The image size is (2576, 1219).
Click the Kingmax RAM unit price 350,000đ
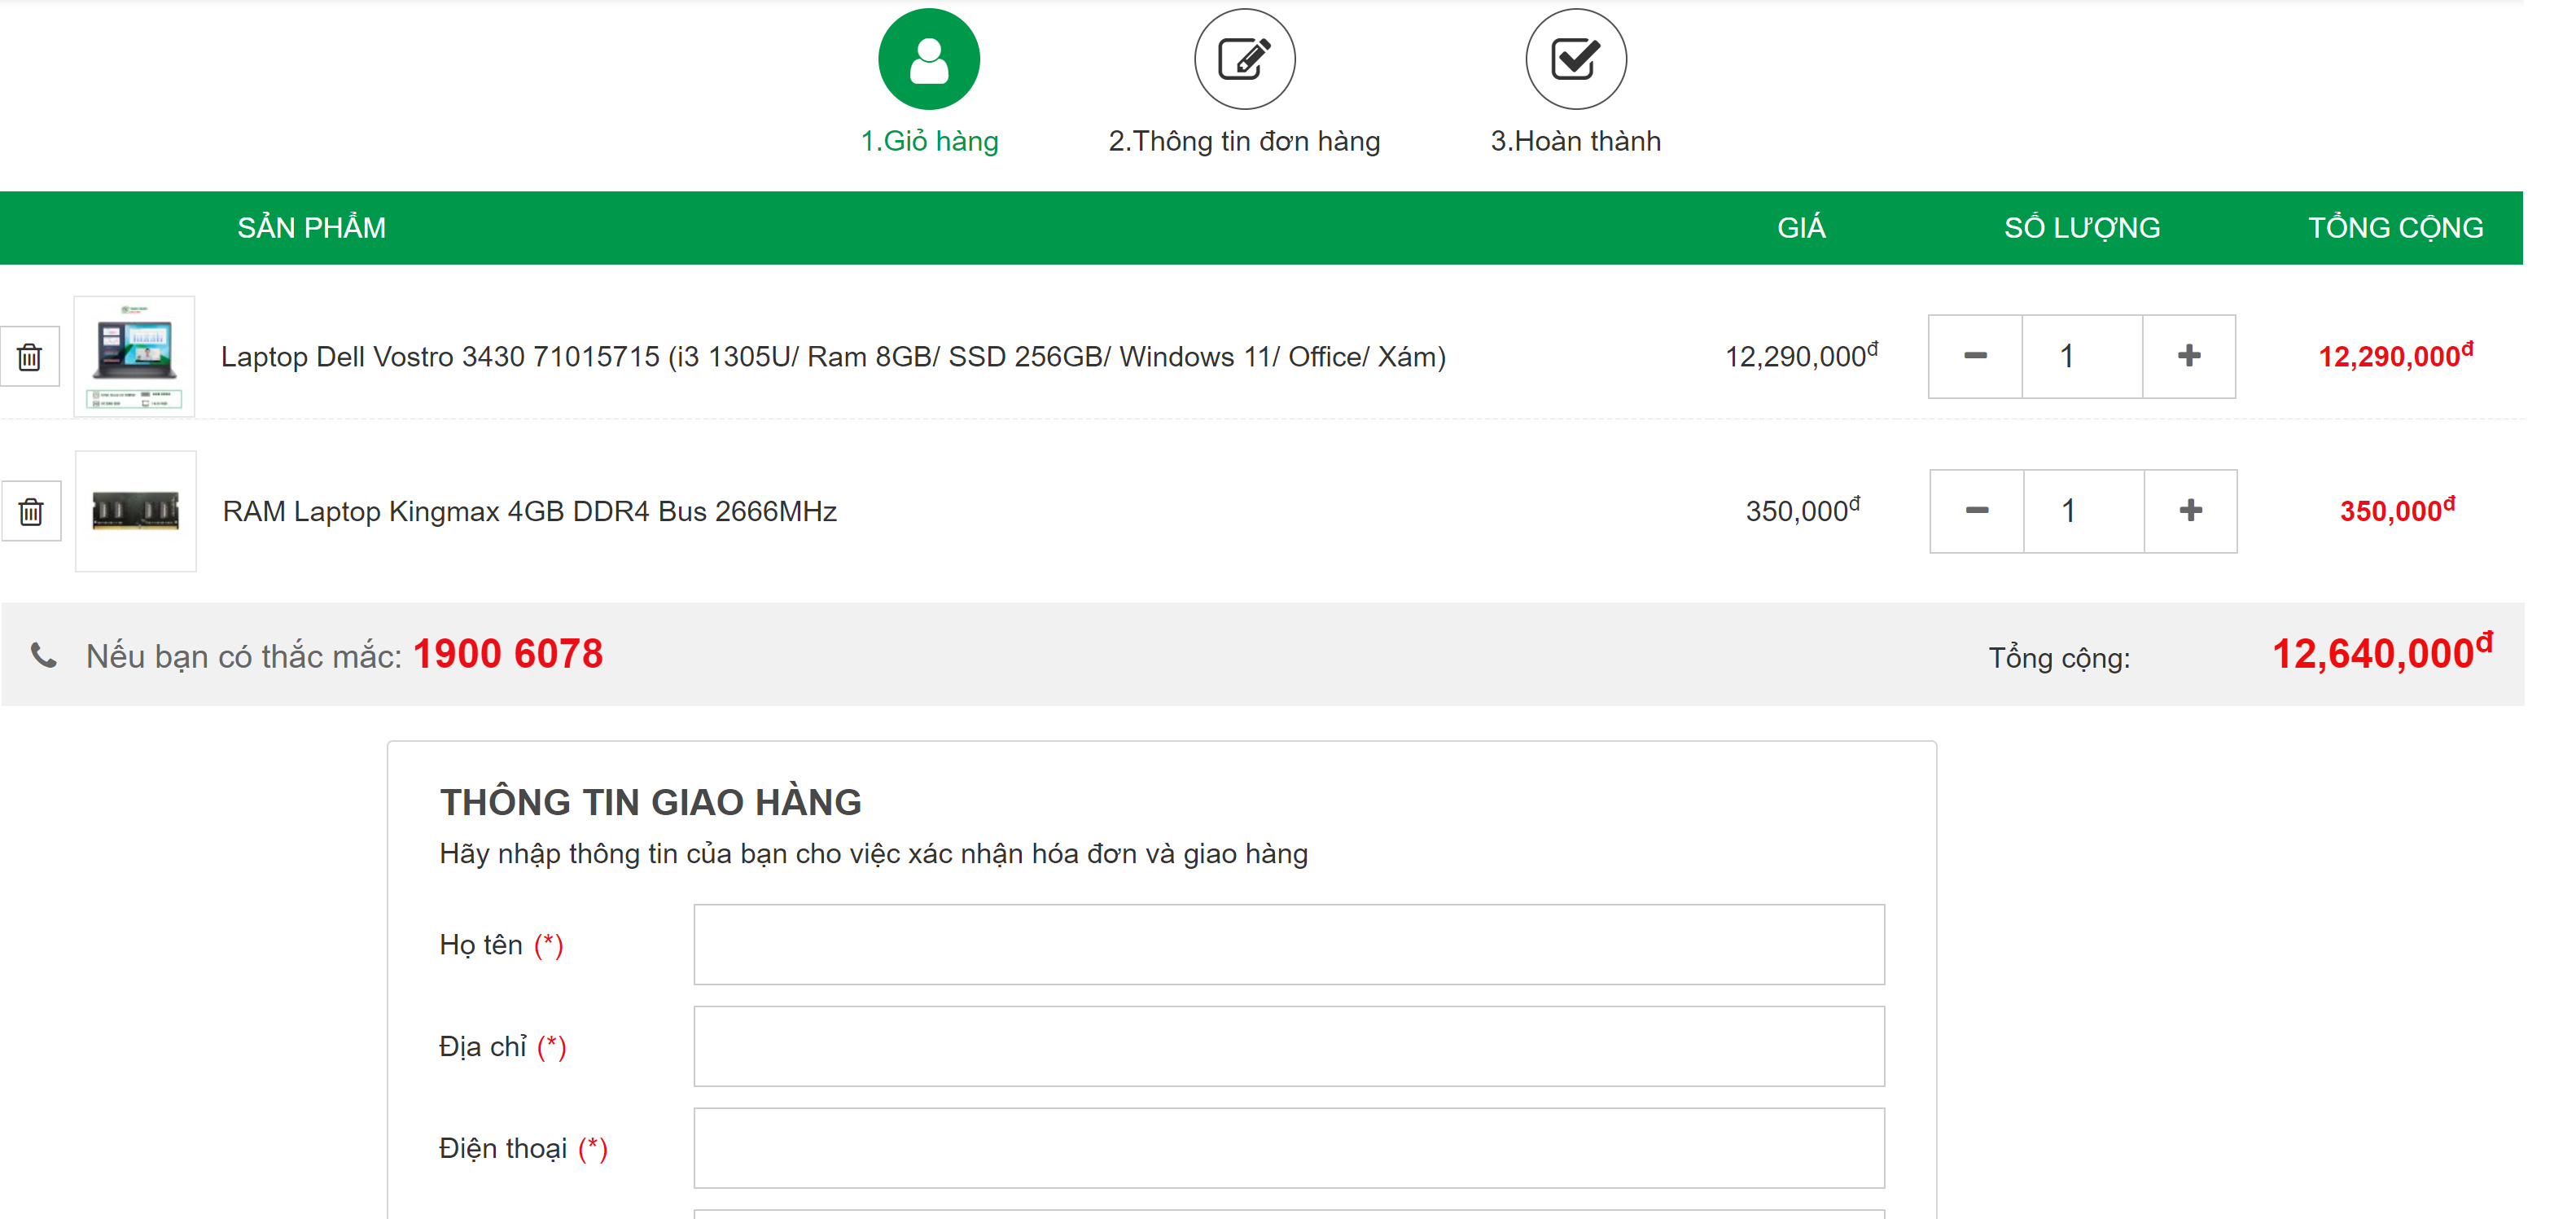[1802, 510]
